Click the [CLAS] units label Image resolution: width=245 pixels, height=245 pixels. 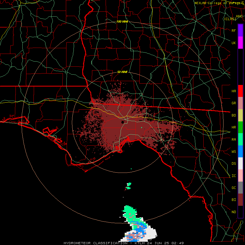coord(230,19)
